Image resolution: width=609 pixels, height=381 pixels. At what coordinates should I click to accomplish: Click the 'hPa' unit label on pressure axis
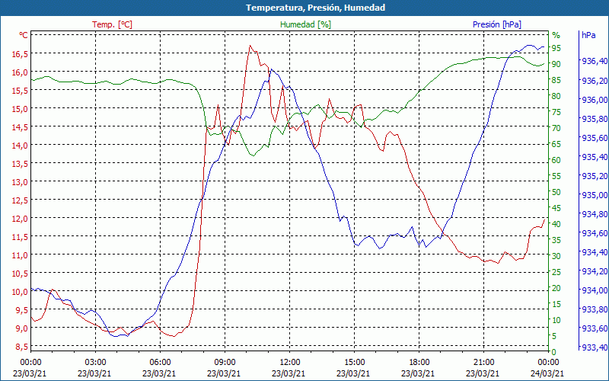click(x=588, y=35)
